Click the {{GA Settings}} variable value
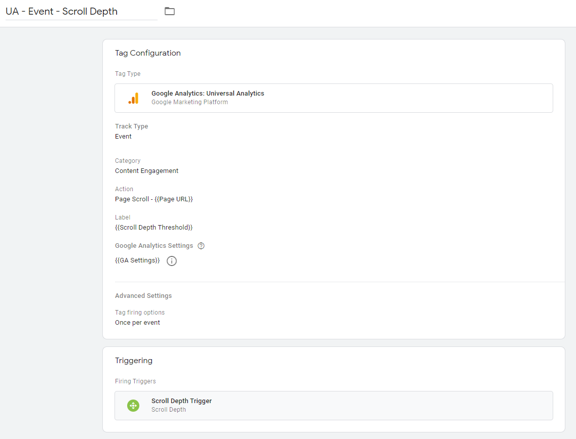This screenshot has height=439, width=576. pyautogui.click(x=137, y=260)
